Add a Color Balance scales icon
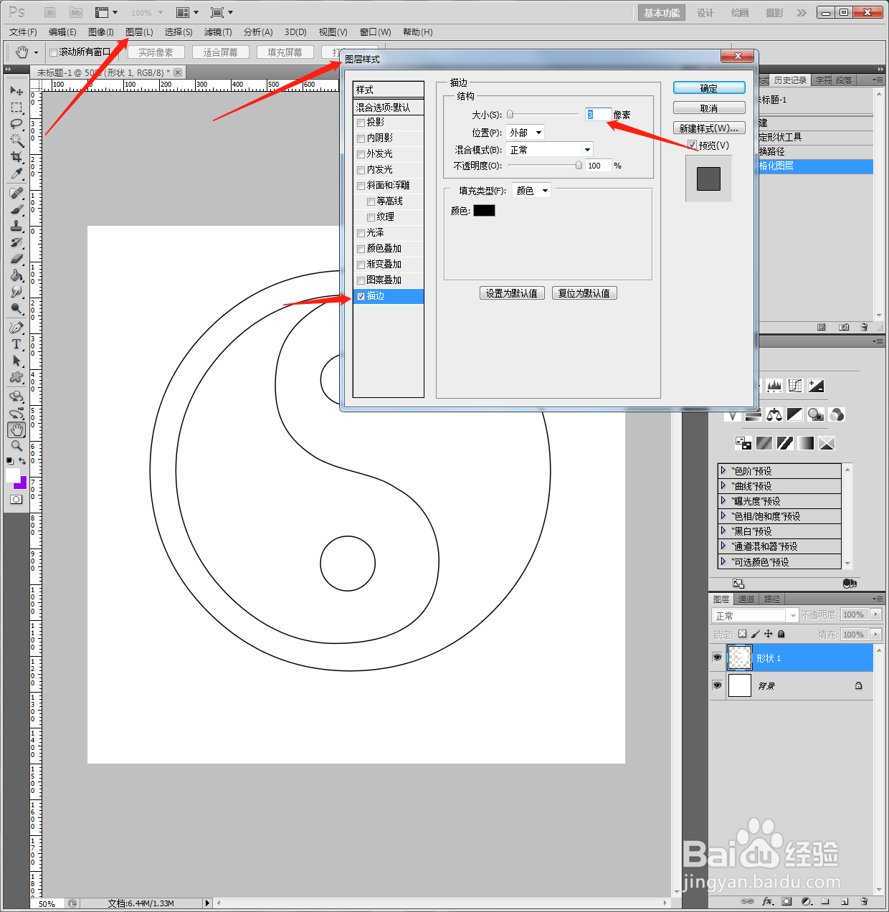This screenshot has width=889, height=912. (x=774, y=414)
